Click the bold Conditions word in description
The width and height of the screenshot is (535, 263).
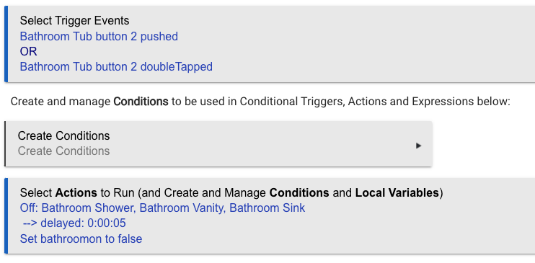tap(141, 102)
